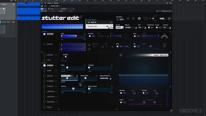Select the Delay module at bottom
This screenshot has height=116, width=206.
click(x=49, y=107)
